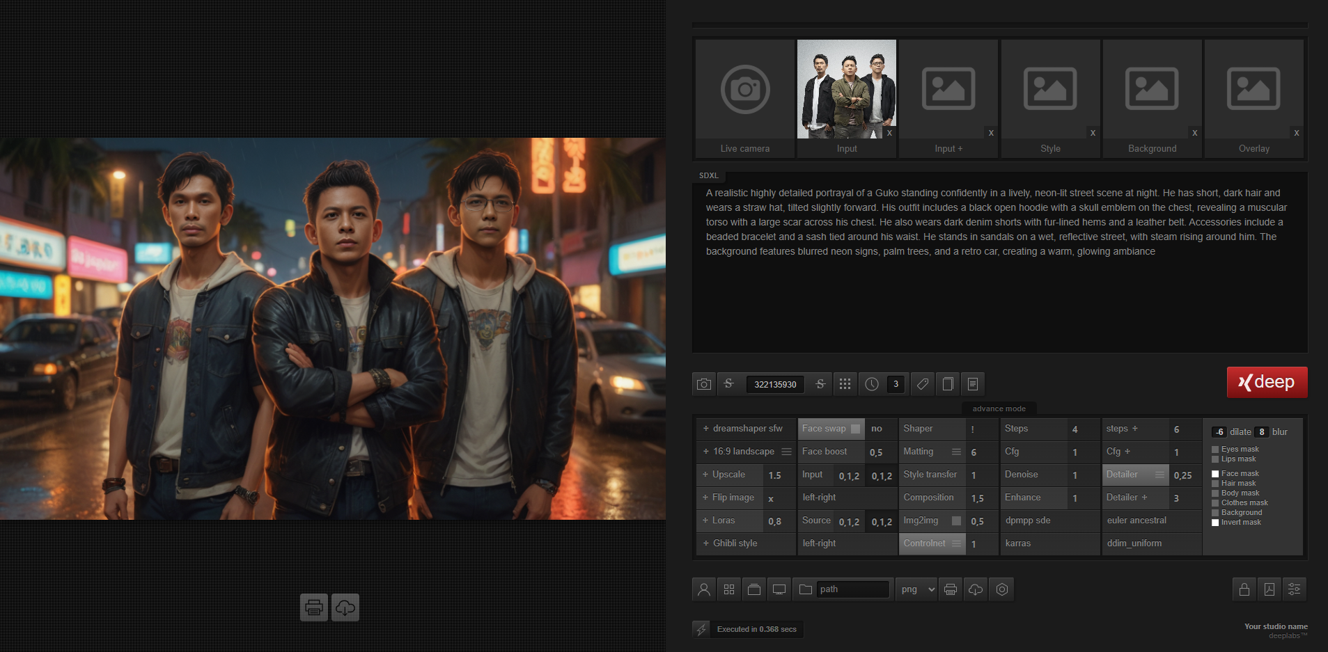
Task: Clear the Background slot with its x
Action: coord(1194,133)
